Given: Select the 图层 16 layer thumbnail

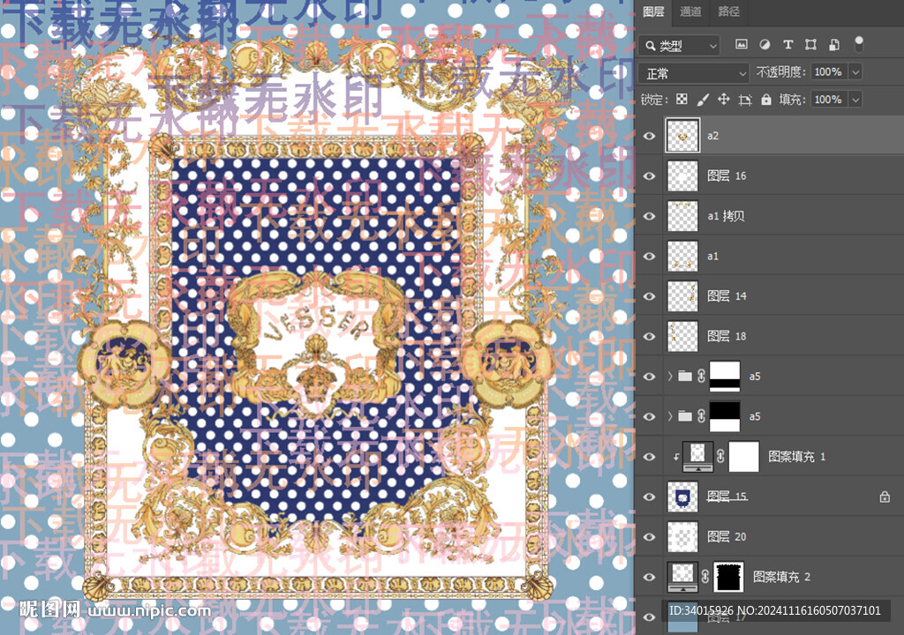Looking at the screenshot, I should point(682,176).
